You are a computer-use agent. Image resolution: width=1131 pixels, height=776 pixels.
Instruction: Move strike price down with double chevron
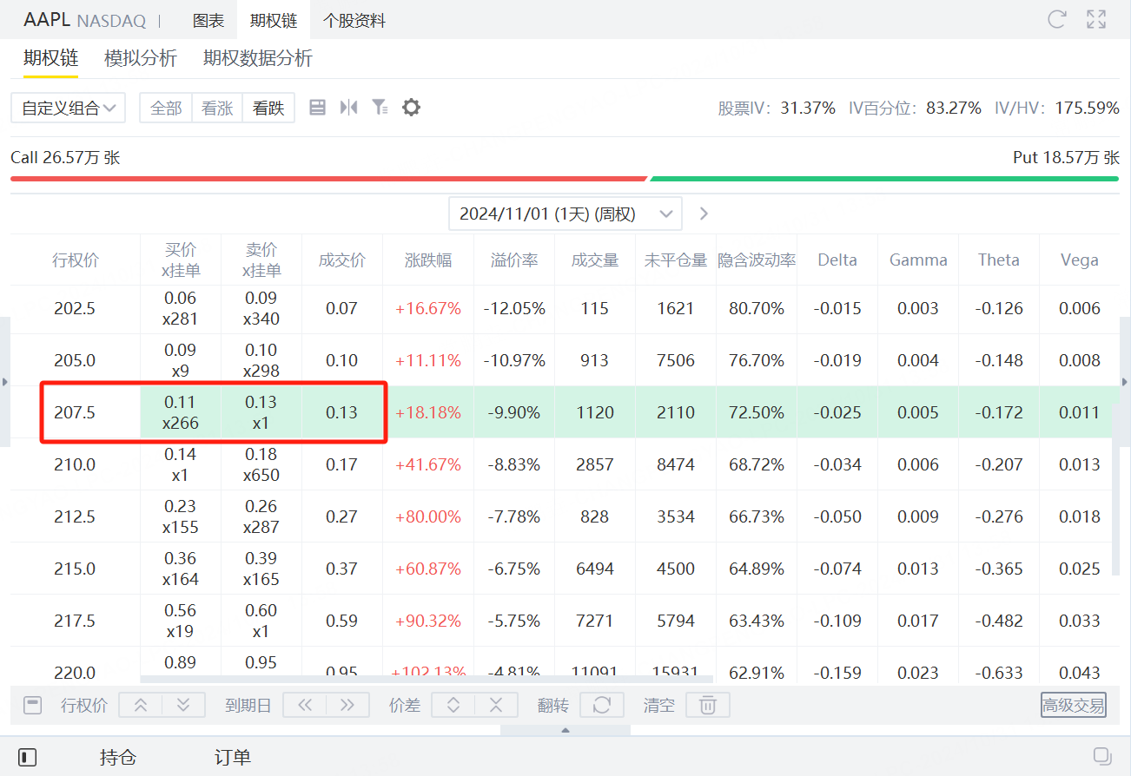183,705
